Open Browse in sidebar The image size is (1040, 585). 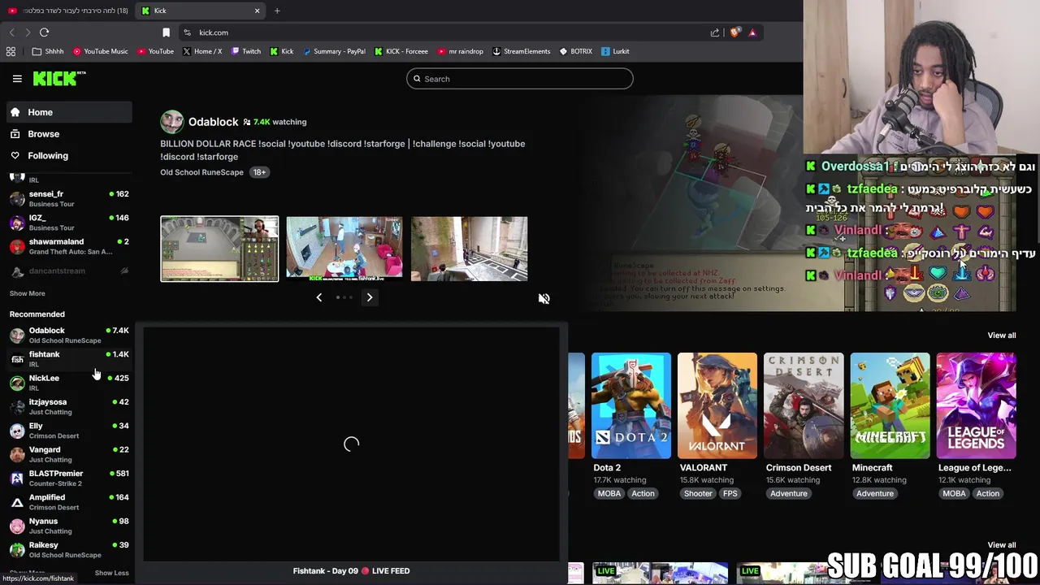click(69, 134)
